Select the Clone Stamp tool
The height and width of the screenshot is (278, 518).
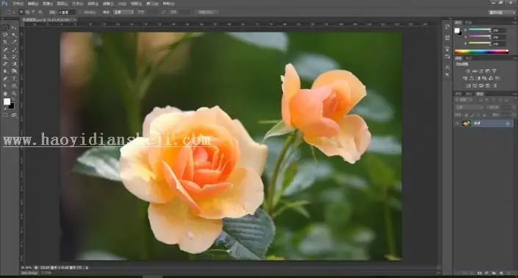[5, 57]
